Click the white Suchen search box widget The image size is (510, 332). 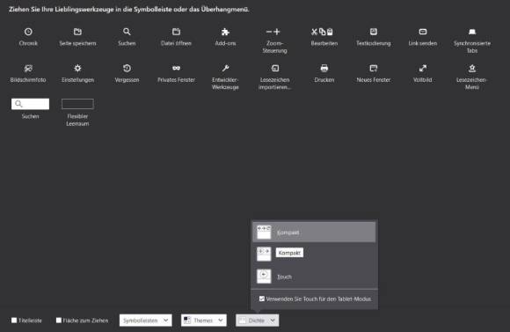pos(30,104)
